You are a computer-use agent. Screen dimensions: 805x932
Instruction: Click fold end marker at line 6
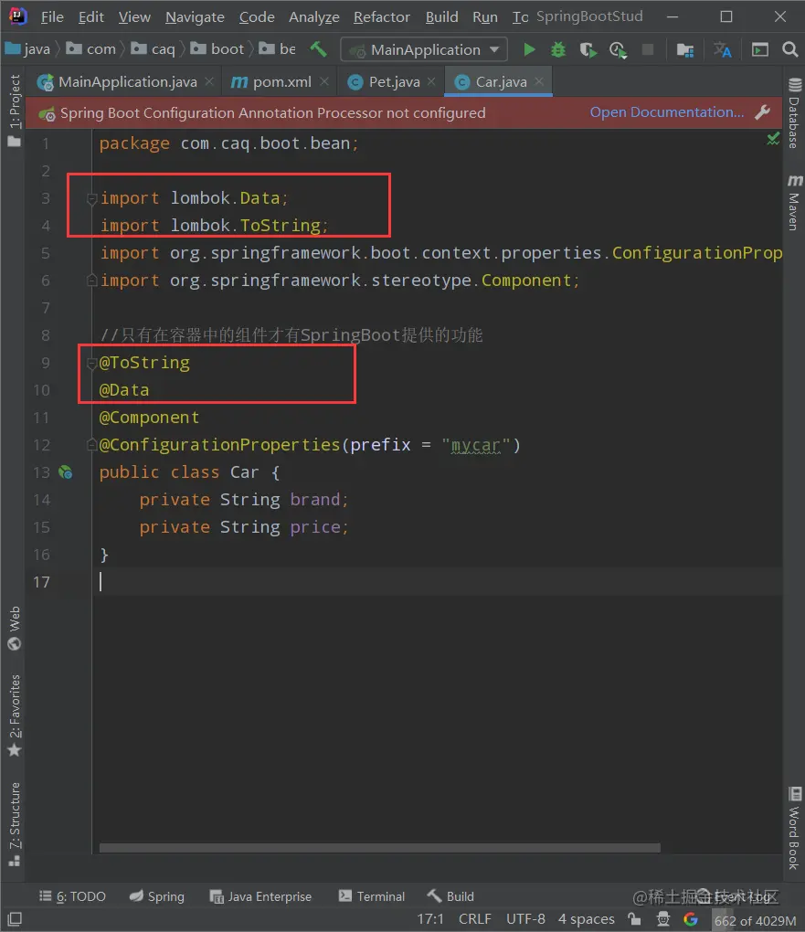point(91,280)
